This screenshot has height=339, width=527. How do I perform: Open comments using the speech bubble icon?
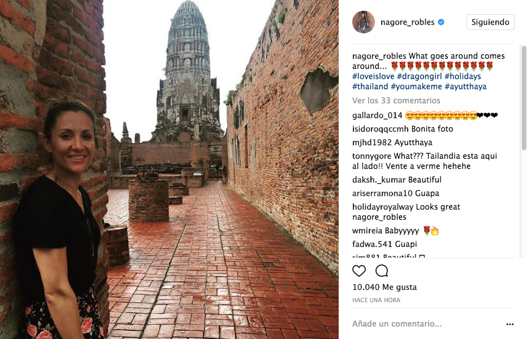tap(382, 271)
